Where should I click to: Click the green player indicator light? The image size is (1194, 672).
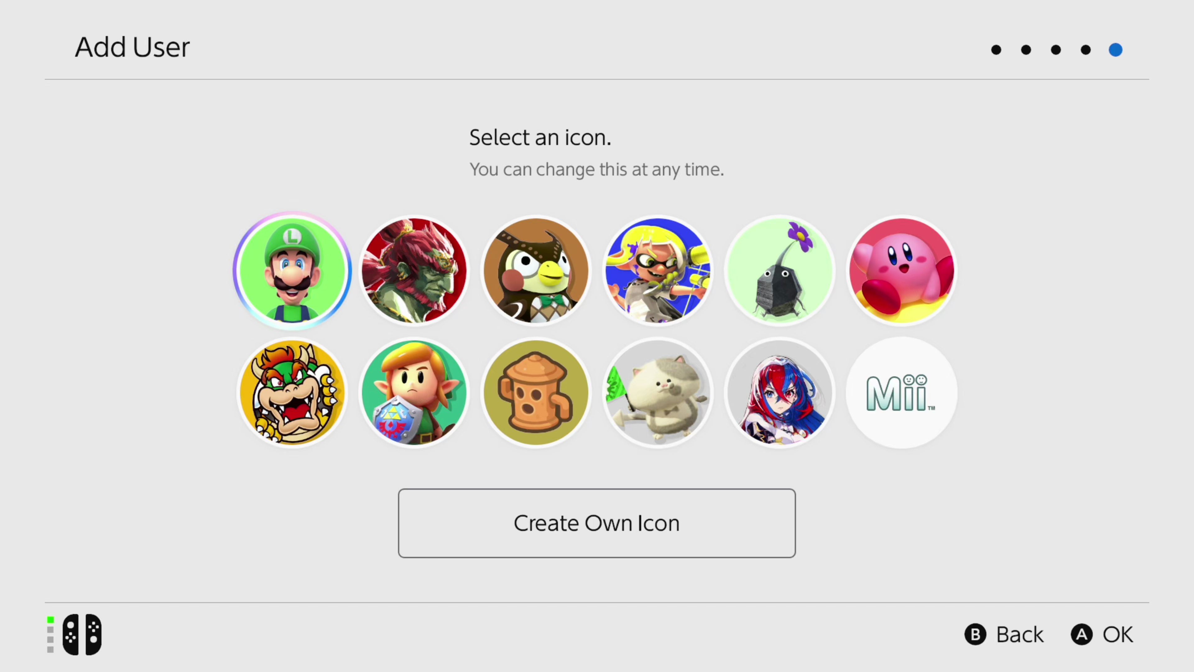(50, 620)
